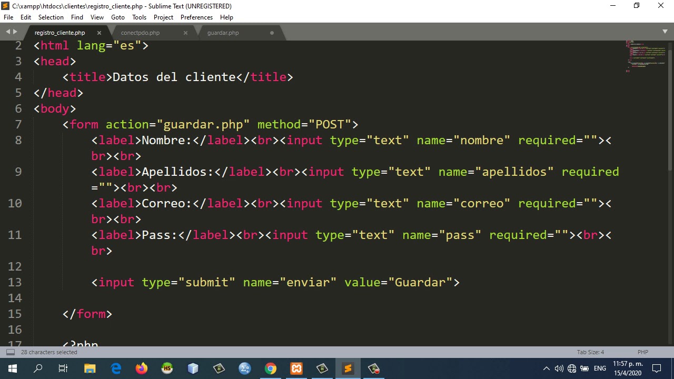Change PHP syntax in status bar

pos(642,352)
